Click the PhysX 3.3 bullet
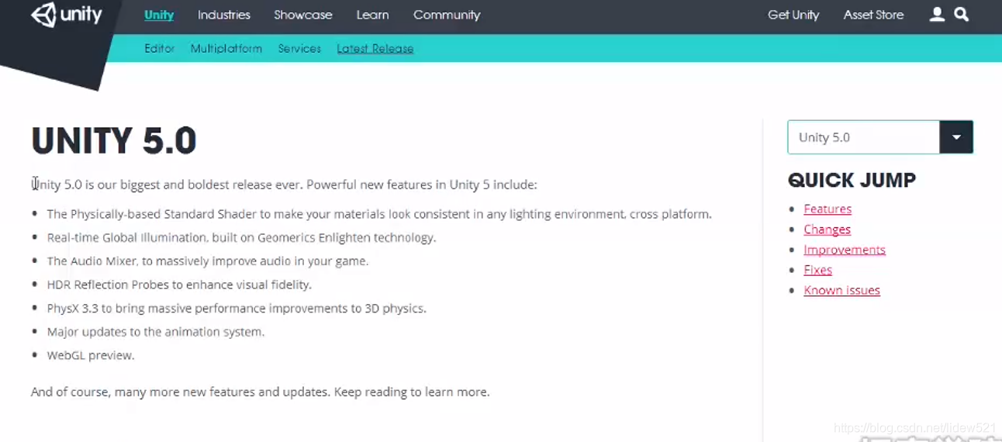Screen dimensions: 1002x442 pos(237,309)
